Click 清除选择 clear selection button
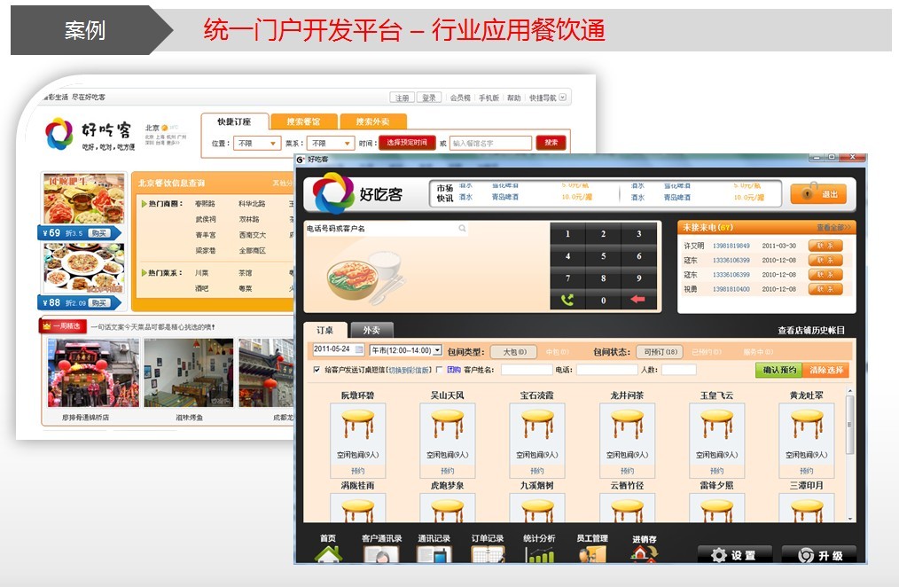This screenshot has width=899, height=587. click(x=826, y=371)
